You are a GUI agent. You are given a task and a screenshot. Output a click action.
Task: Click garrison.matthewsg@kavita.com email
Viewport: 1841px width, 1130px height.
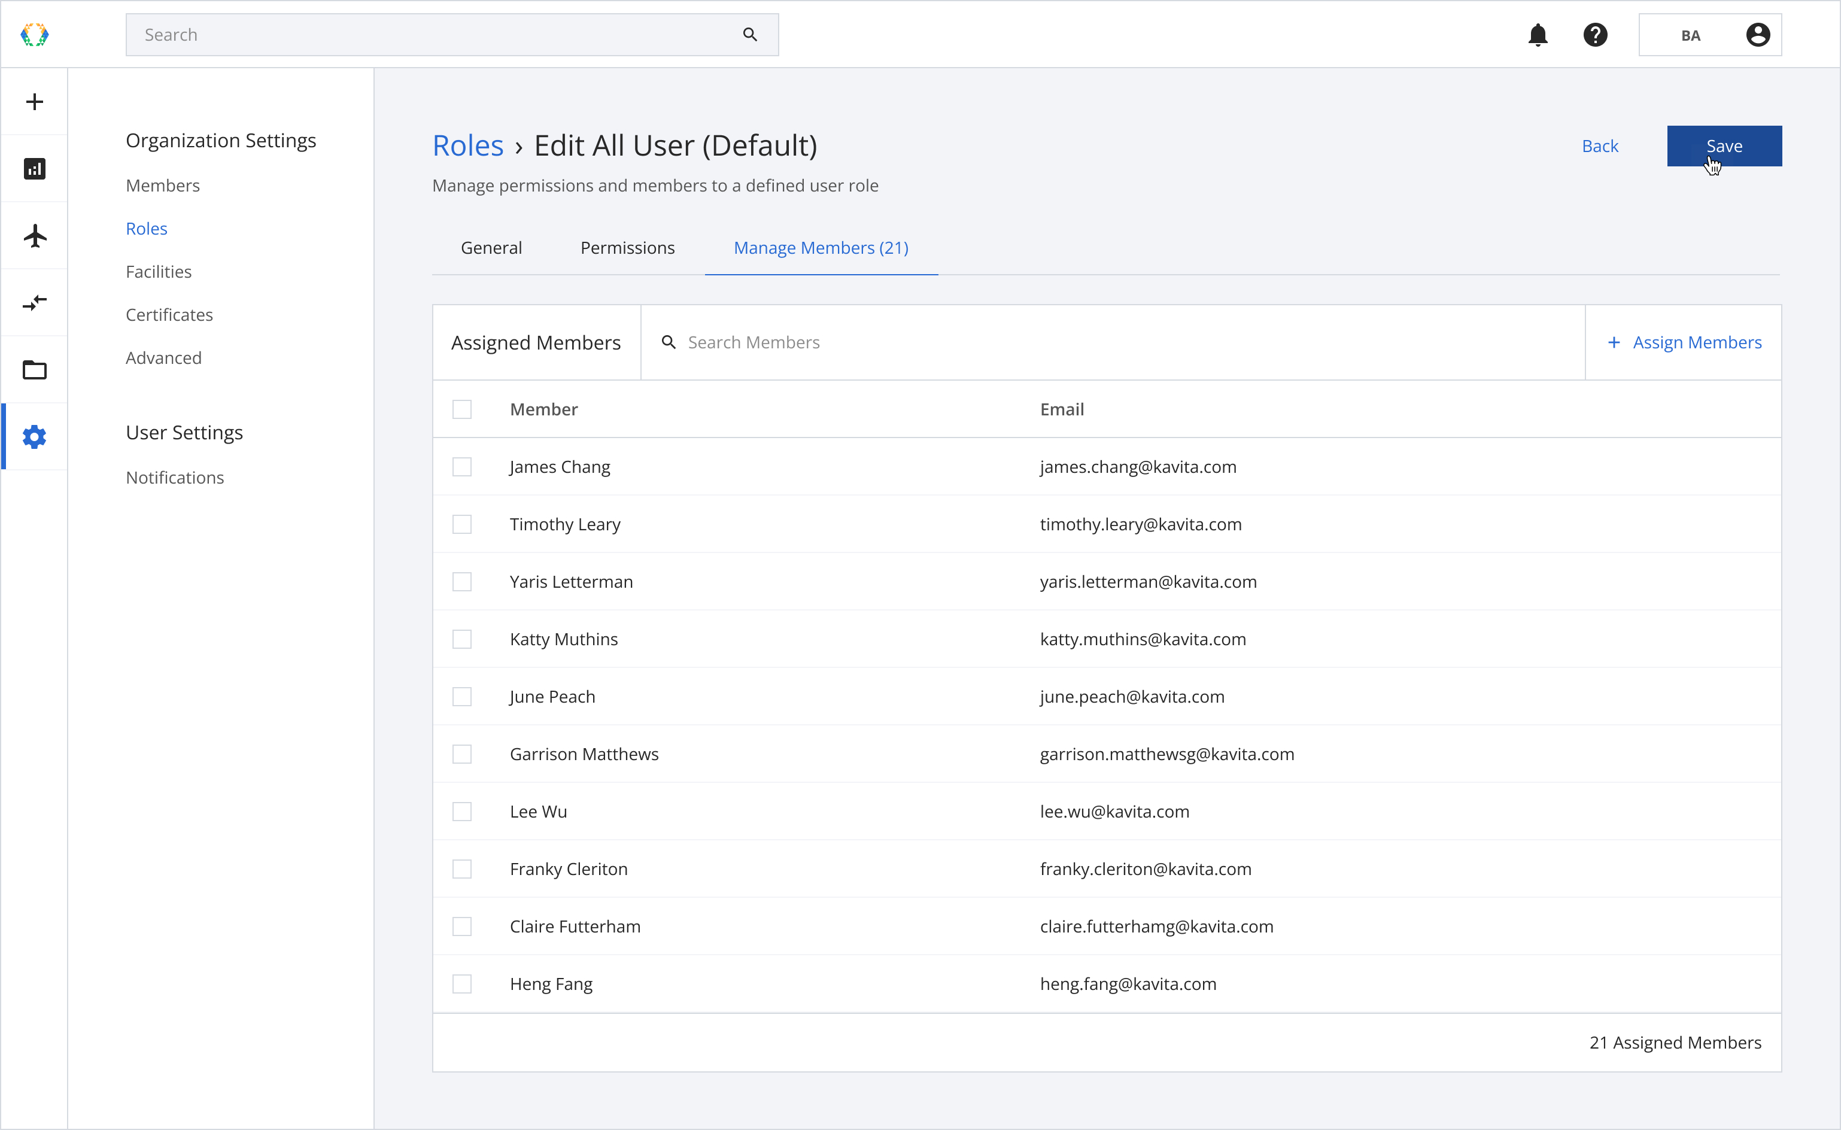[x=1167, y=755]
